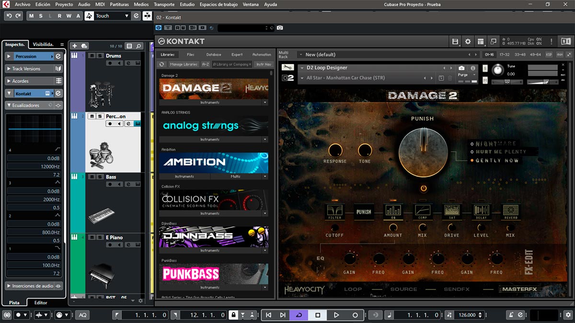Open the Proyecto menu
575x323 pixels.
(x=64, y=4)
